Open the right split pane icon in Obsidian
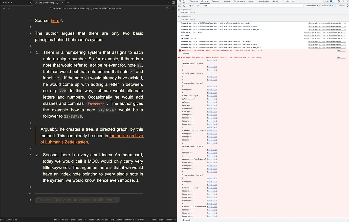The image size is (349, 222). (x=173, y=3)
